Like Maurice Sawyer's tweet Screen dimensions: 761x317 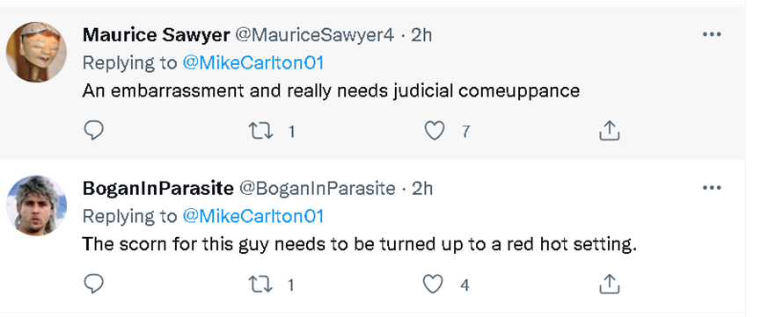(435, 131)
